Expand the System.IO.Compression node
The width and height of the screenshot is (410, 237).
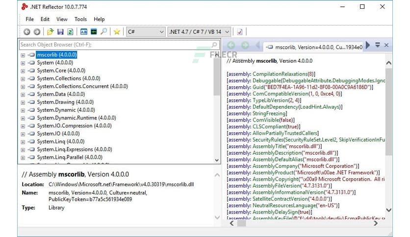click(x=23, y=126)
